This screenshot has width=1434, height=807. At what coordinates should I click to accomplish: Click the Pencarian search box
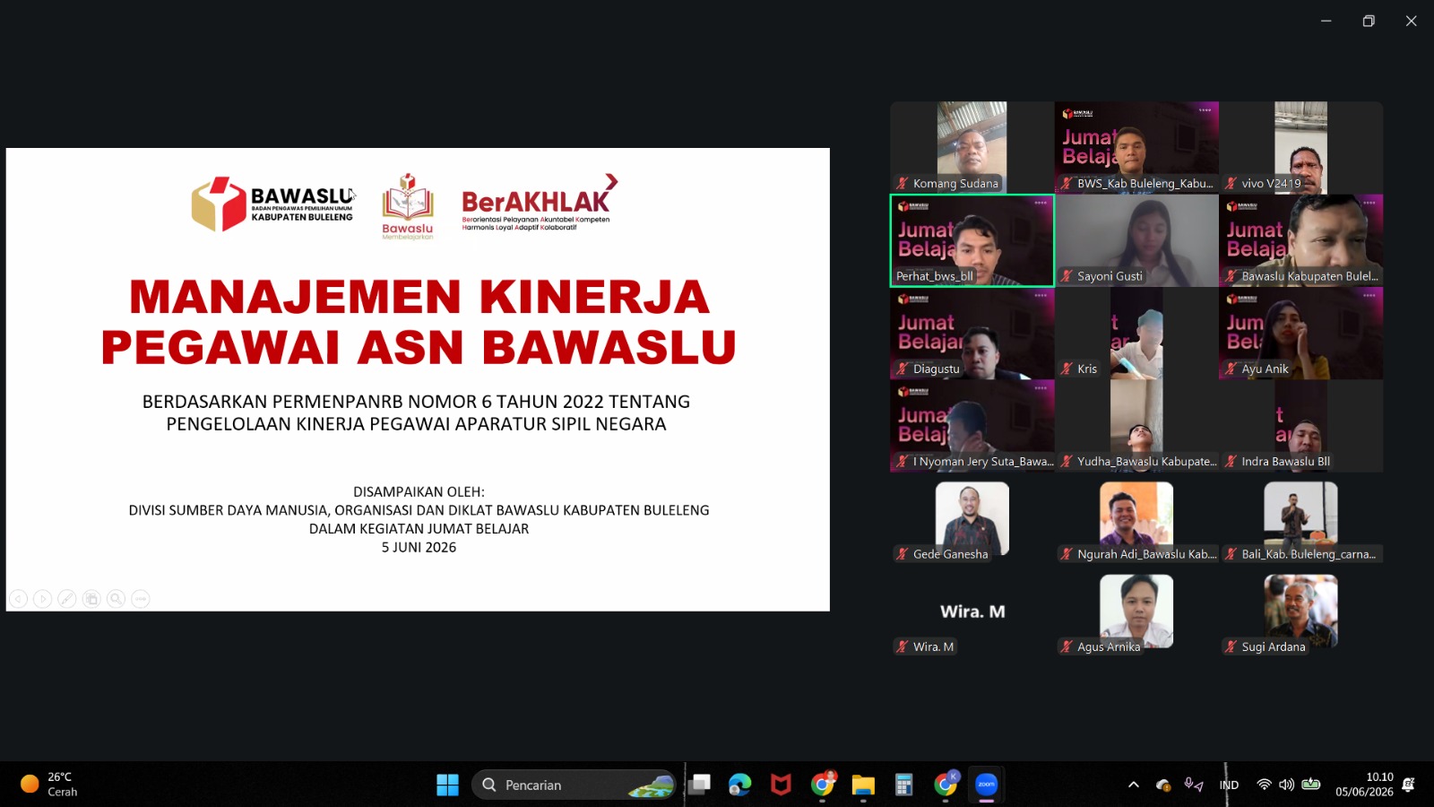point(574,785)
